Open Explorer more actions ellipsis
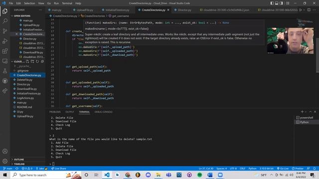This screenshot has width=319, height=179. (40, 10)
